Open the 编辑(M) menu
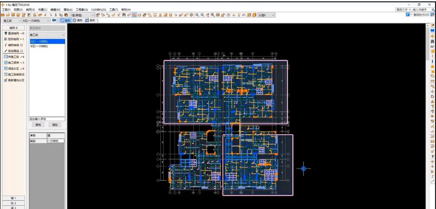 pyautogui.click(x=55, y=10)
